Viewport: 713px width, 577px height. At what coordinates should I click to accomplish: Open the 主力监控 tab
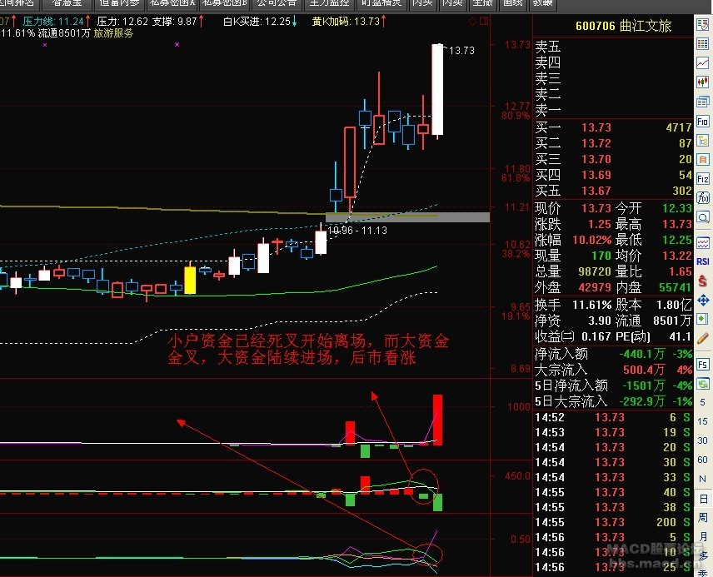coord(328,3)
